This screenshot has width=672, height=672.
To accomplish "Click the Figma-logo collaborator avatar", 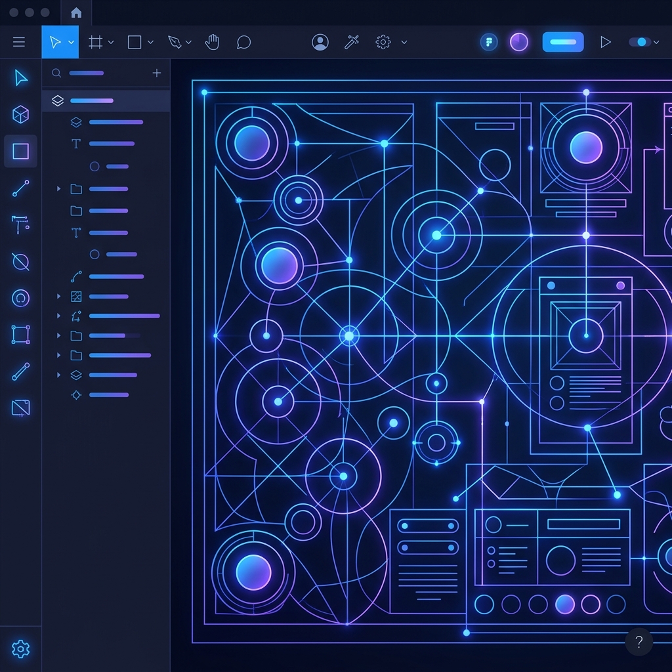I will tap(489, 42).
